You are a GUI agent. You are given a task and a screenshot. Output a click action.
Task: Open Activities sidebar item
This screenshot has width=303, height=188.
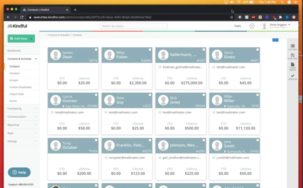coord(15,73)
